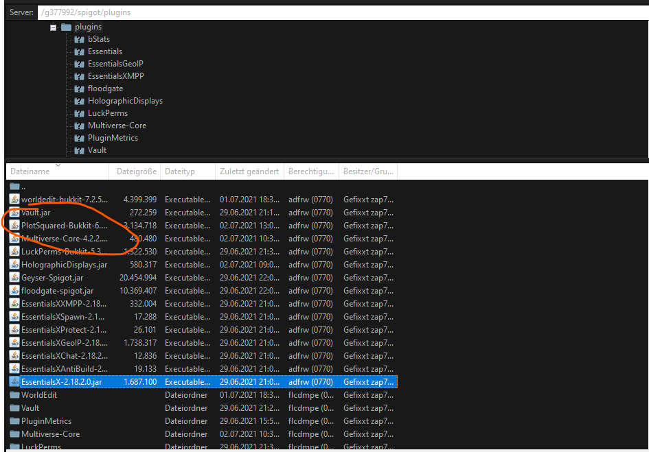Open Essentials folder icon in tree
Image resolution: width=649 pixels, height=452 pixels.
[79, 52]
